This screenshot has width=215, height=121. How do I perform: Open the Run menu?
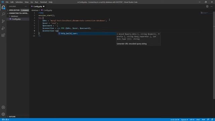tap(37, 2)
